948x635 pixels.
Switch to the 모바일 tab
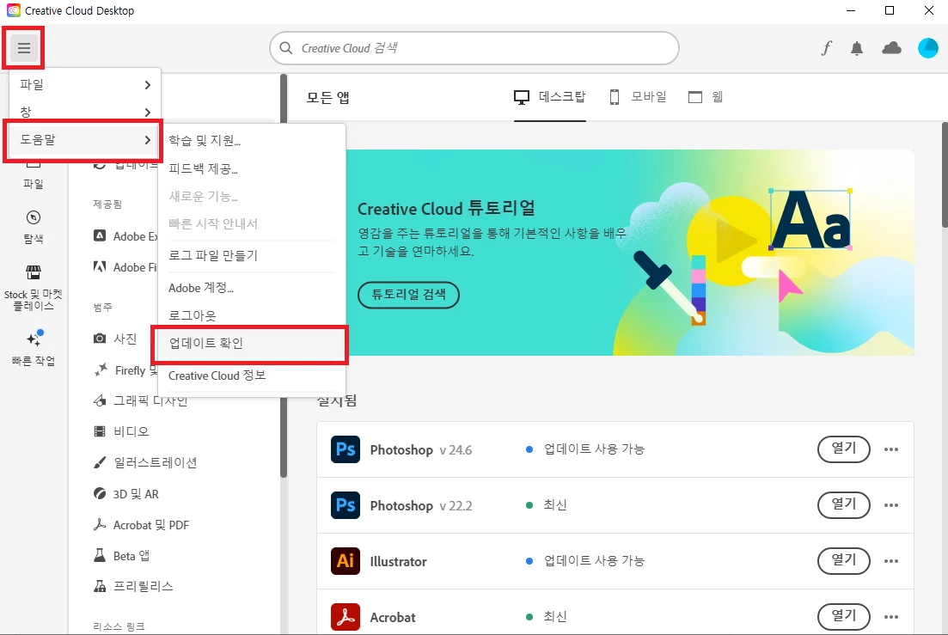[x=637, y=97]
